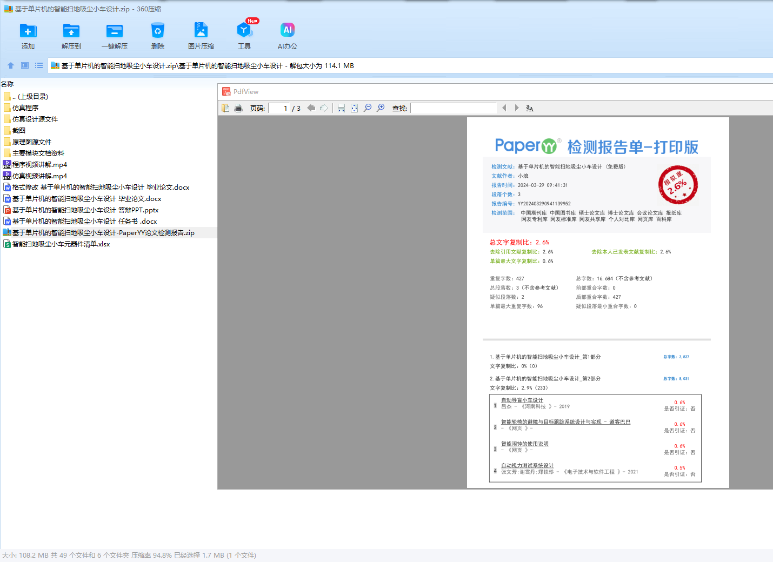Select the 答辩PPT.pptx file
This screenshot has height=562, width=773.
point(81,210)
